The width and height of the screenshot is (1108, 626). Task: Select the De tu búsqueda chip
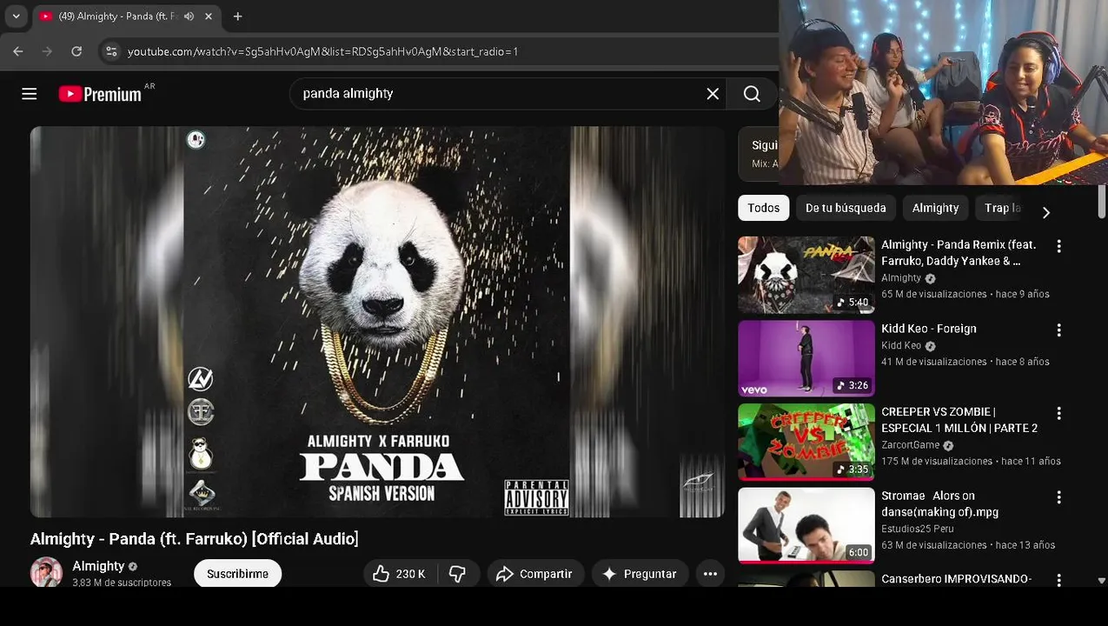tap(846, 208)
